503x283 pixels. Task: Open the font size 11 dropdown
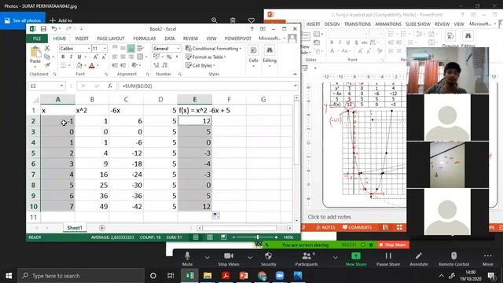(x=105, y=49)
